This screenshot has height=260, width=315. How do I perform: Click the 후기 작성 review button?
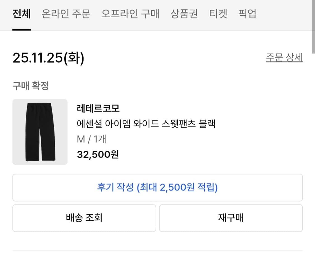(157, 187)
